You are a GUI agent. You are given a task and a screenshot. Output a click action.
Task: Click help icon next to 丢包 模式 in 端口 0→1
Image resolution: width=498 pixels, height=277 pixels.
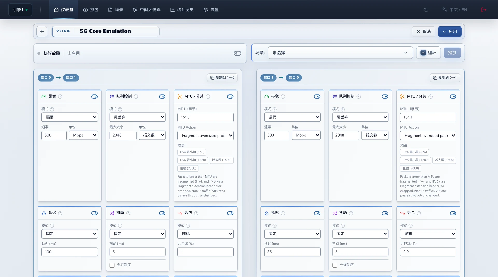pos(188,226)
